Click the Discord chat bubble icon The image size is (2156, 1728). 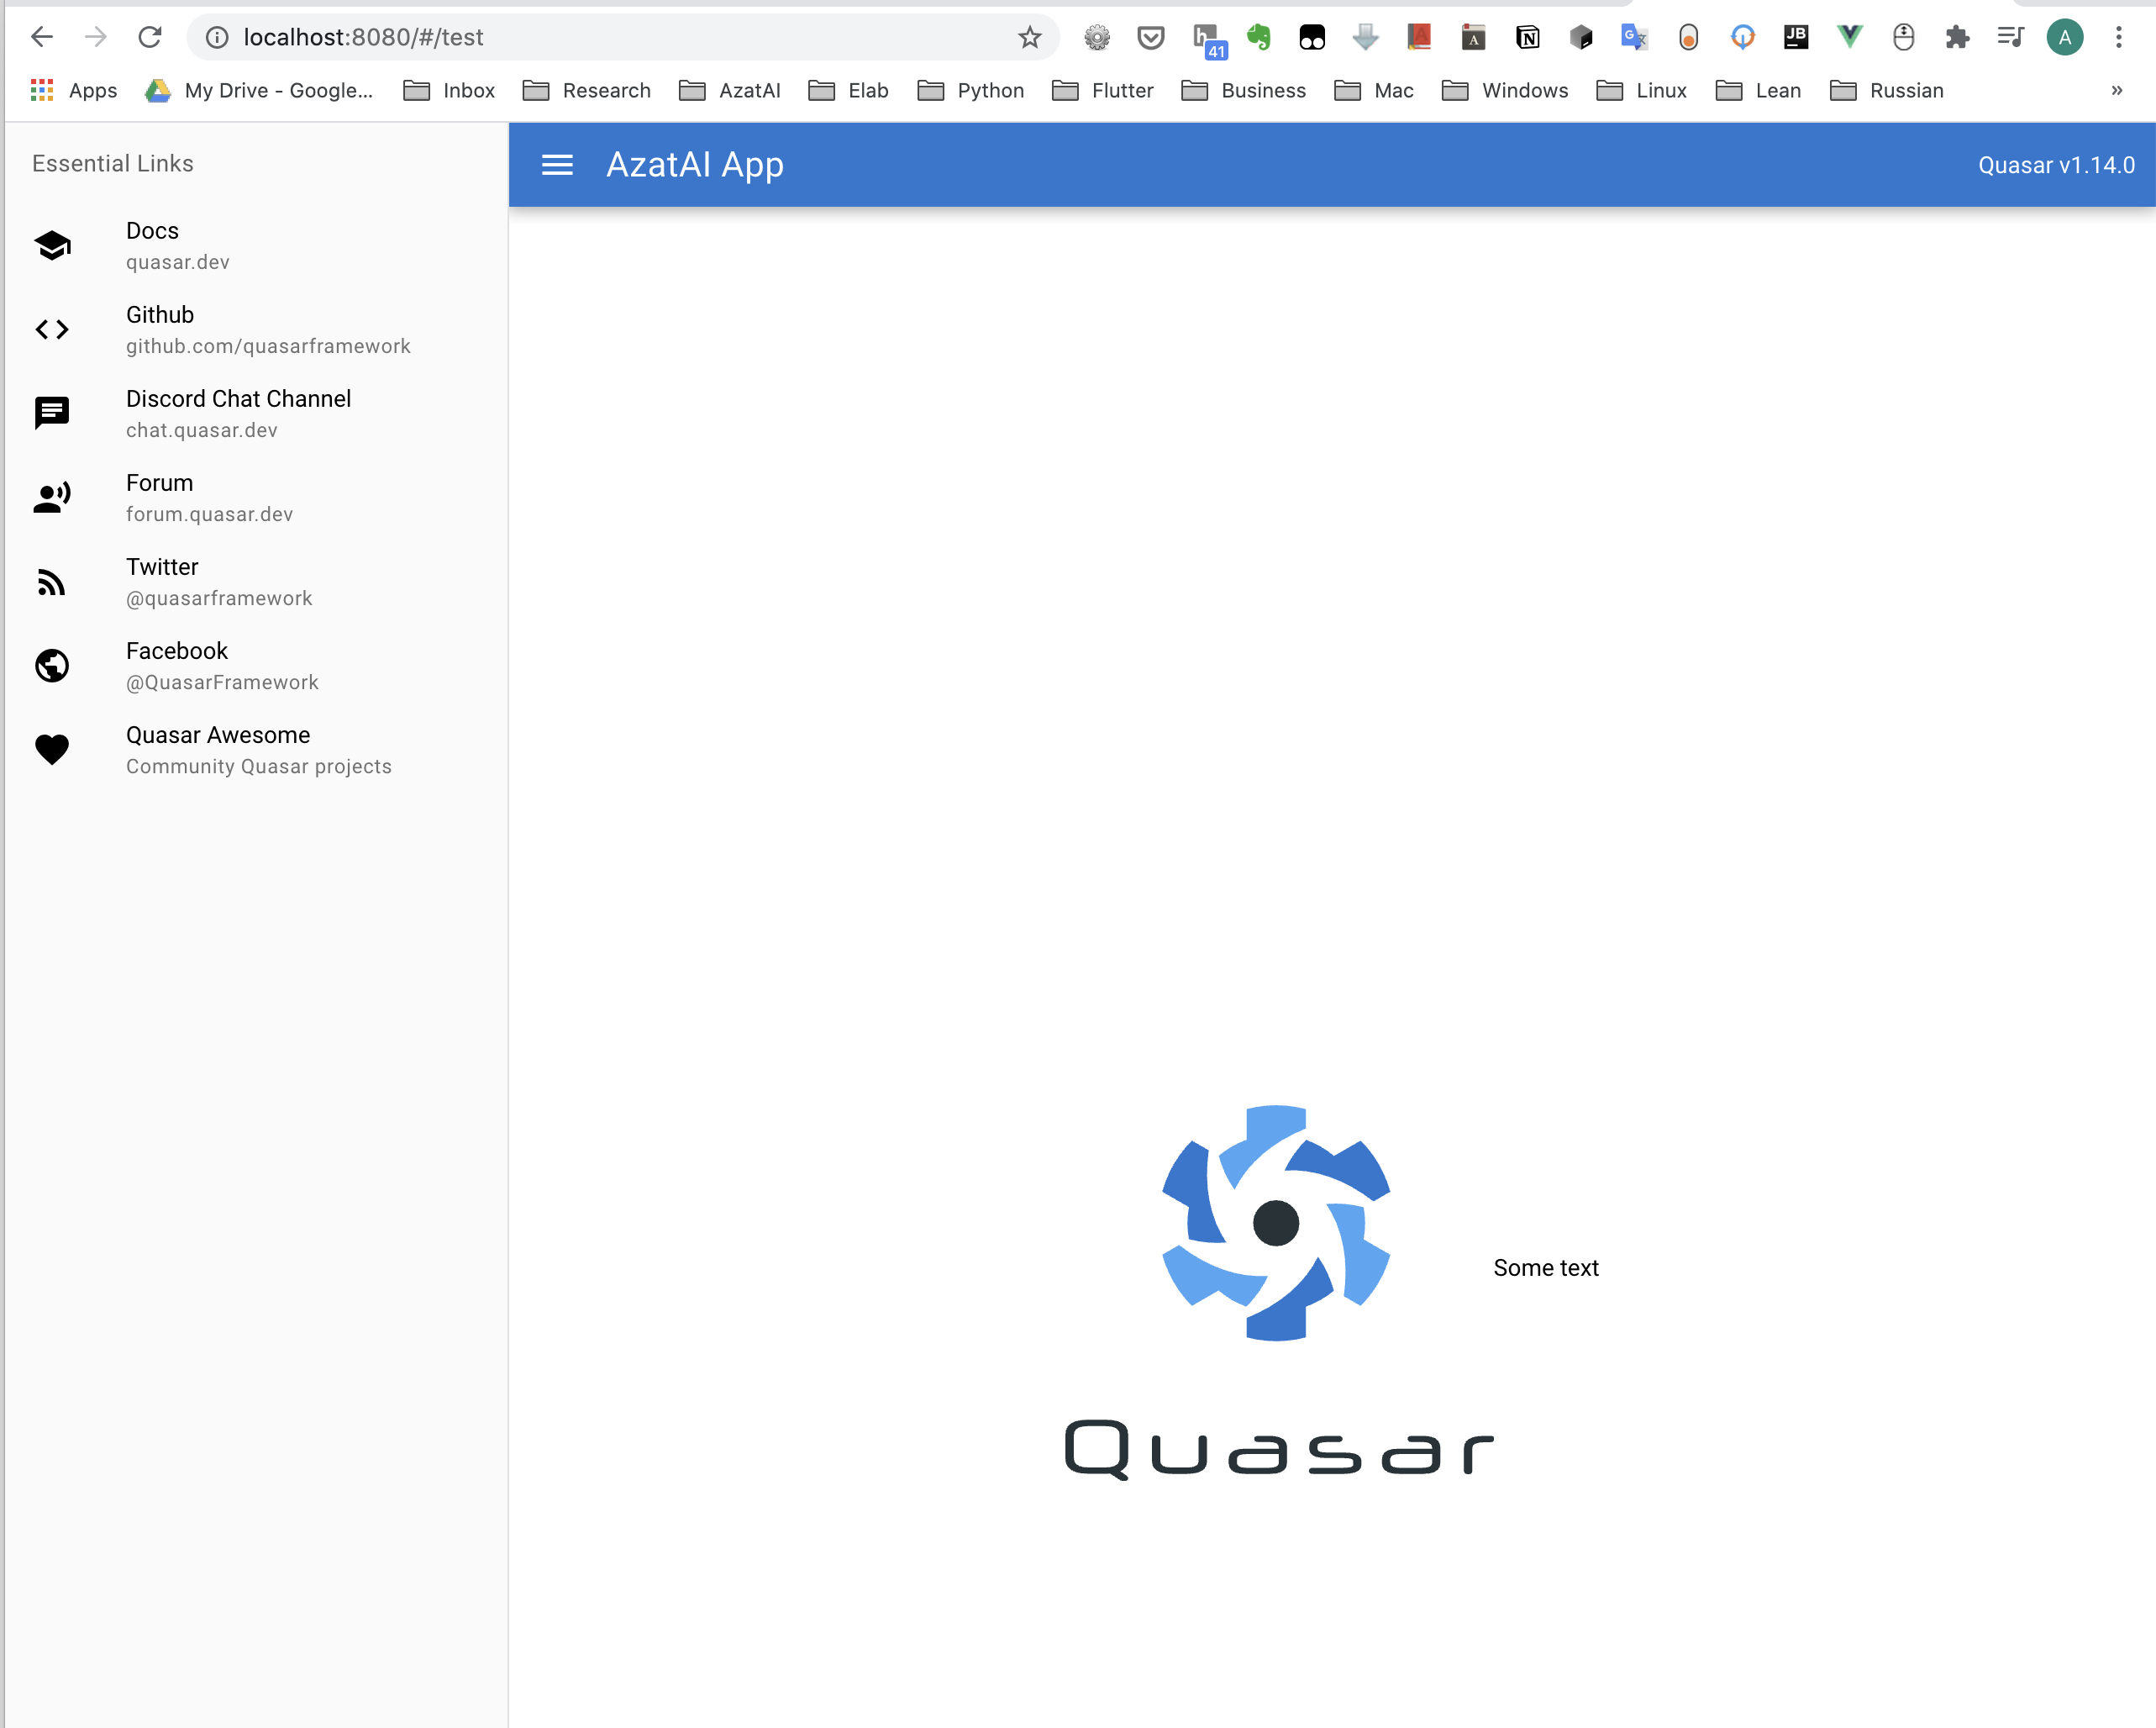coord(52,412)
